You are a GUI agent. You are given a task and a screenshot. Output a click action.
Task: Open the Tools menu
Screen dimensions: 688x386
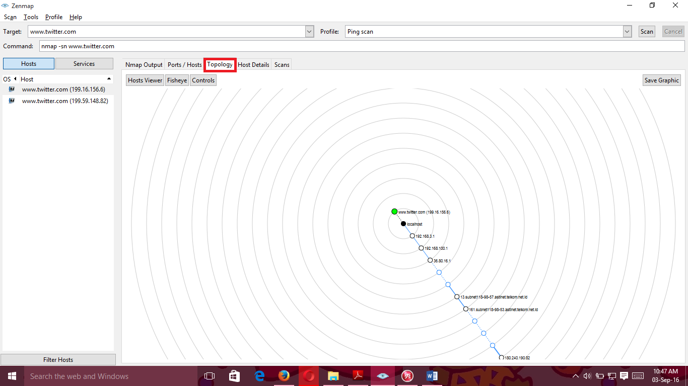(x=31, y=17)
